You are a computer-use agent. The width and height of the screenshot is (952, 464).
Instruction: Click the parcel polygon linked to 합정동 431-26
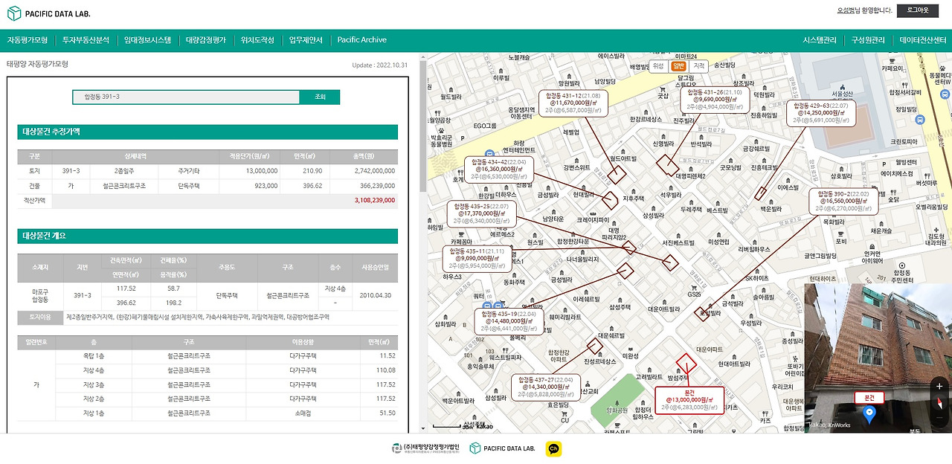click(x=667, y=165)
